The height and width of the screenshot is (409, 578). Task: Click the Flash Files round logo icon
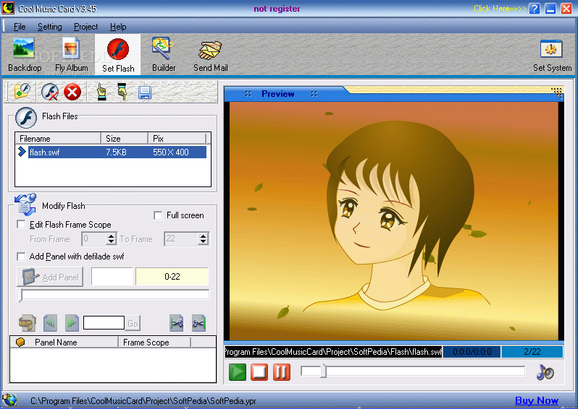pyautogui.click(x=26, y=117)
